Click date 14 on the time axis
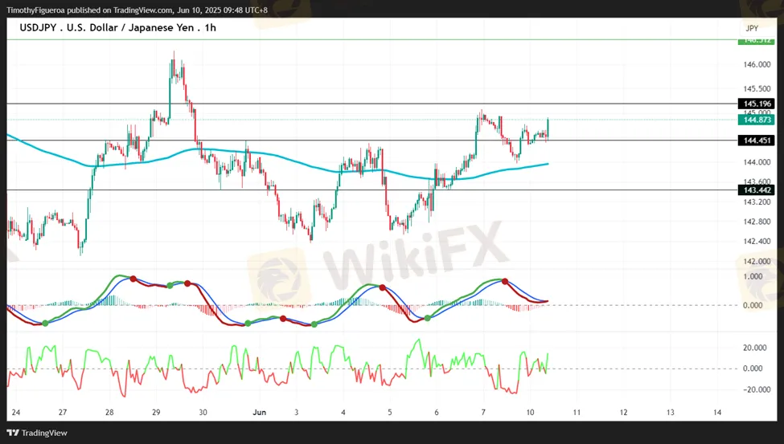This screenshot has height=444, width=784. tap(717, 413)
